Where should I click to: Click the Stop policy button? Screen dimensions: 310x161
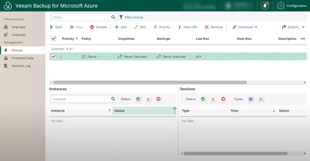click(x=76, y=27)
